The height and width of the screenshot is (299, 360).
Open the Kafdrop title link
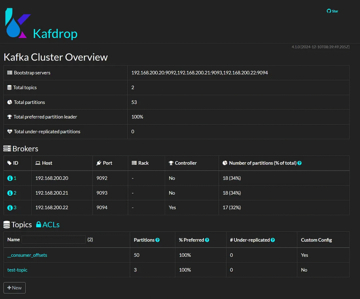(55, 34)
